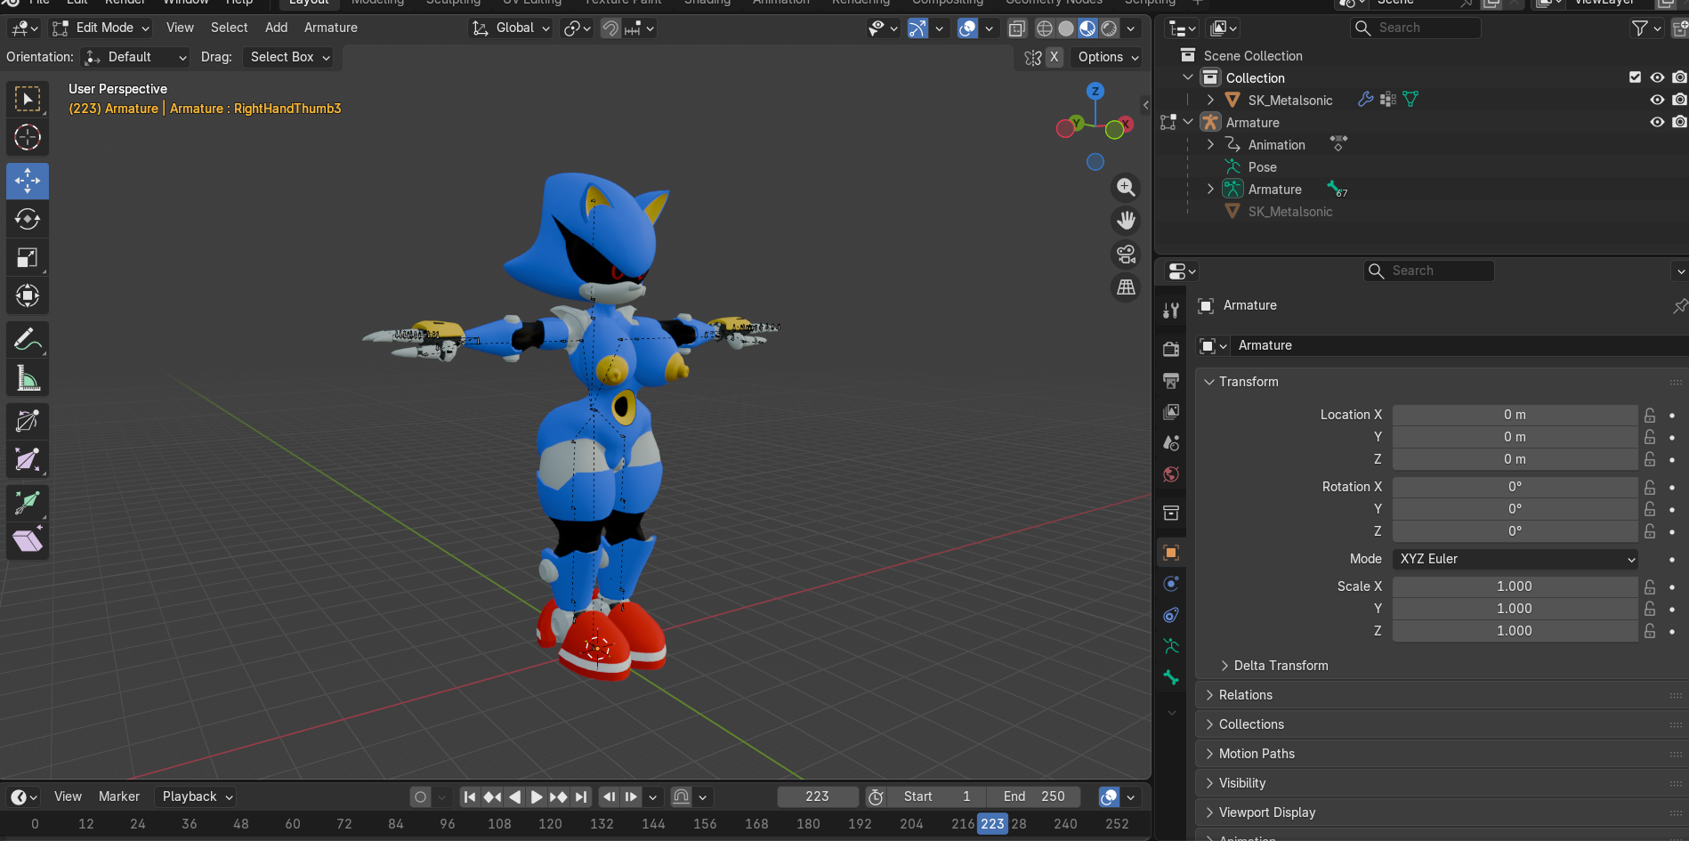This screenshot has height=841, width=1689.
Task: Choose the Rotate tool
Action: [x=28, y=219]
